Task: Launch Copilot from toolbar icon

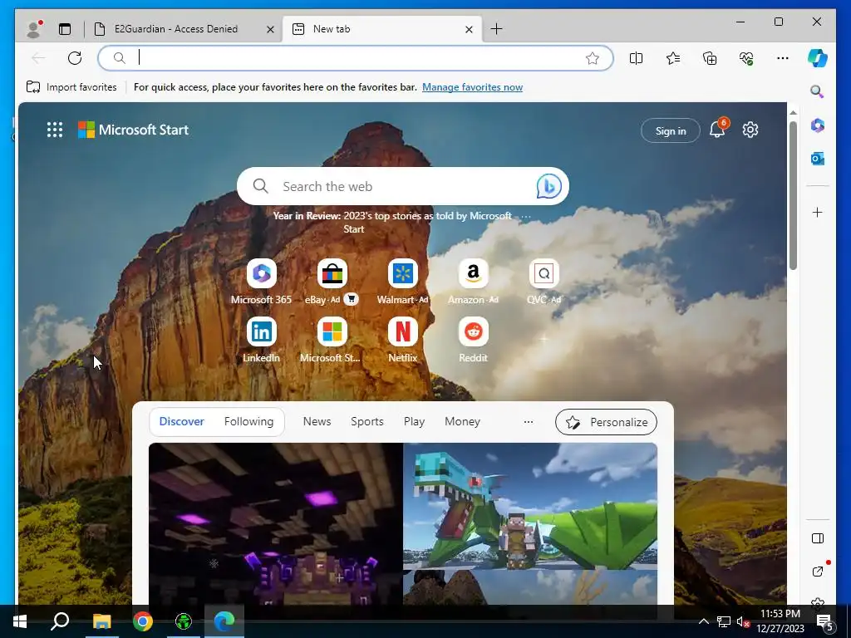Action: [818, 58]
